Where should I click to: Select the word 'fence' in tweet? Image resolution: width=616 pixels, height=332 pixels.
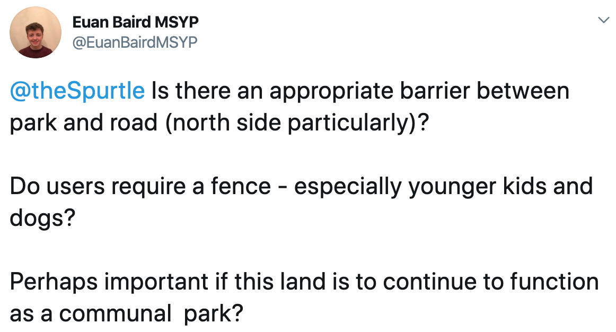241,186
